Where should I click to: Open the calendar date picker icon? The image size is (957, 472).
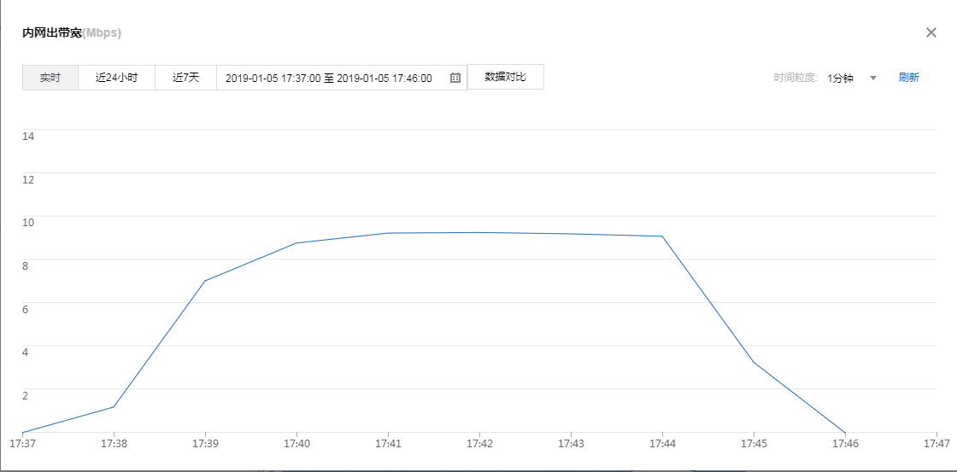[x=455, y=78]
